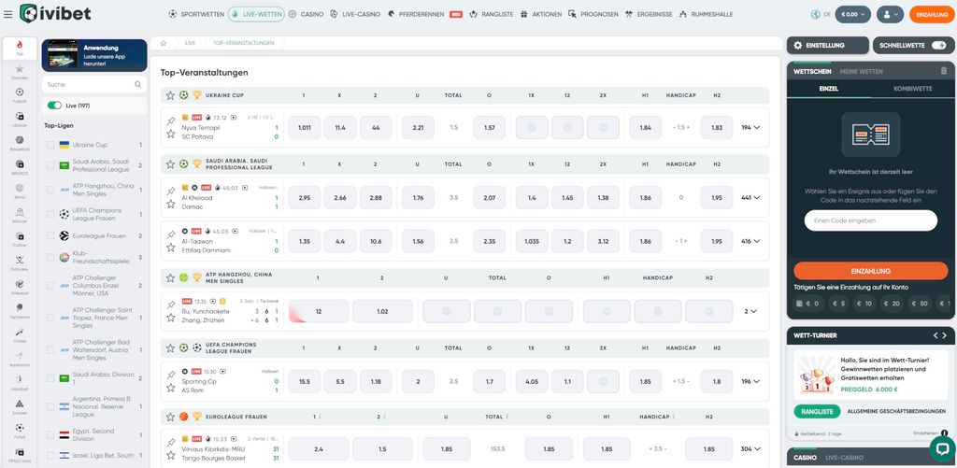Click the home icon in the breadcrumb
This screenshot has width=957, height=468.
pyautogui.click(x=163, y=43)
